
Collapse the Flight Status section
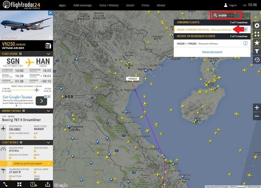coord(49,54)
